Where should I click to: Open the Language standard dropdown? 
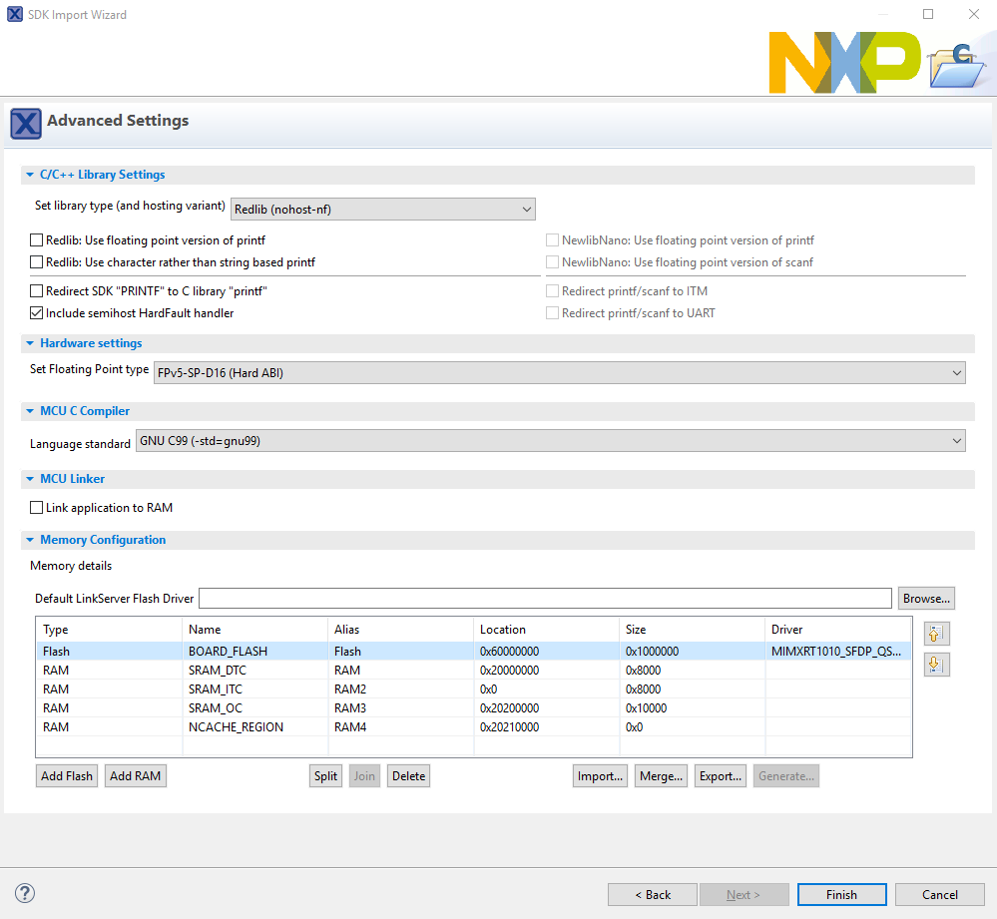click(x=550, y=441)
